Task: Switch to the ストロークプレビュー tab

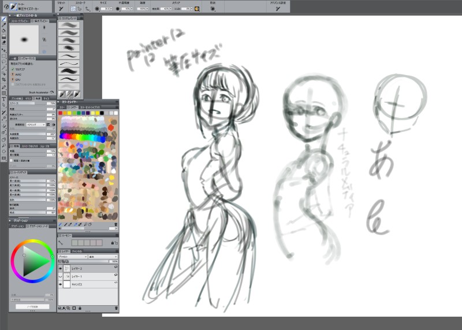Action: point(20,21)
